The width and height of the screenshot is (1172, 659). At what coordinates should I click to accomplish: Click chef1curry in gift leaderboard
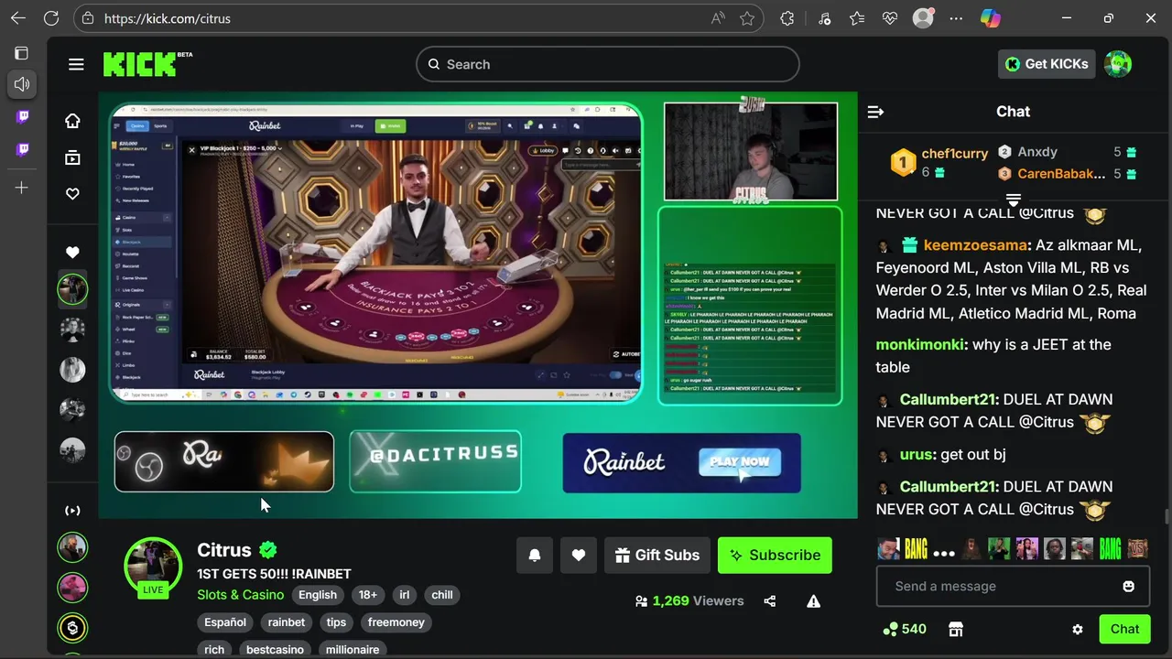point(955,154)
